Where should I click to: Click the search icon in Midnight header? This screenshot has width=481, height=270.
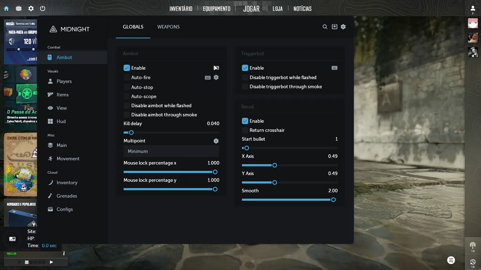pyautogui.click(x=325, y=27)
